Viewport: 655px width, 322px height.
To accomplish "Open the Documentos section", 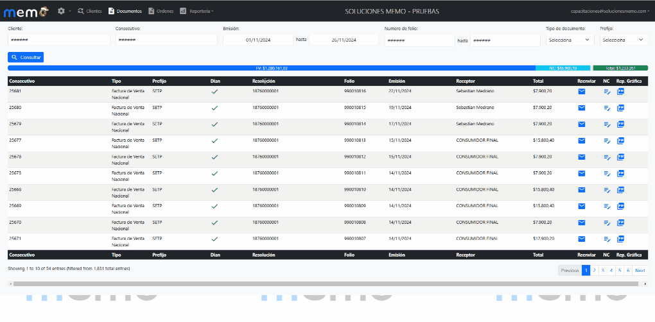I will coord(125,12).
